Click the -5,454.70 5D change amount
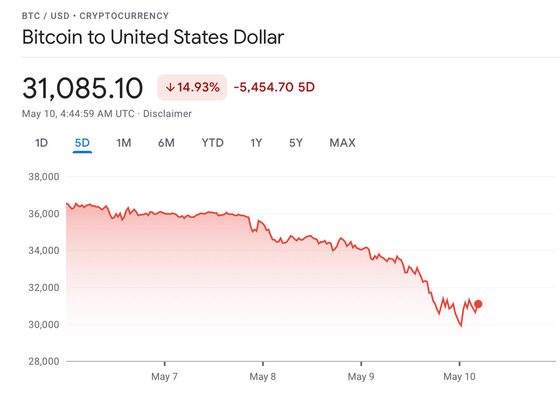The image size is (560, 396). pyautogui.click(x=274, y=87)
